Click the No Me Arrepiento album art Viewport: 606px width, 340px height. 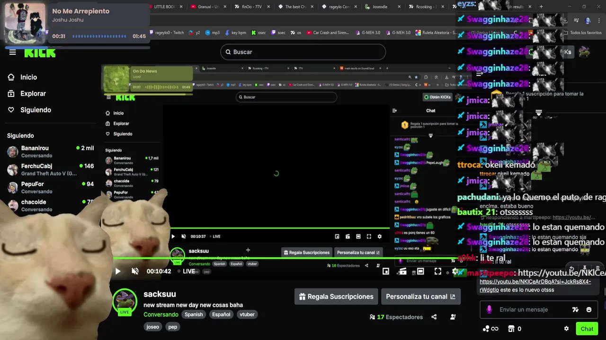[25, 24]
